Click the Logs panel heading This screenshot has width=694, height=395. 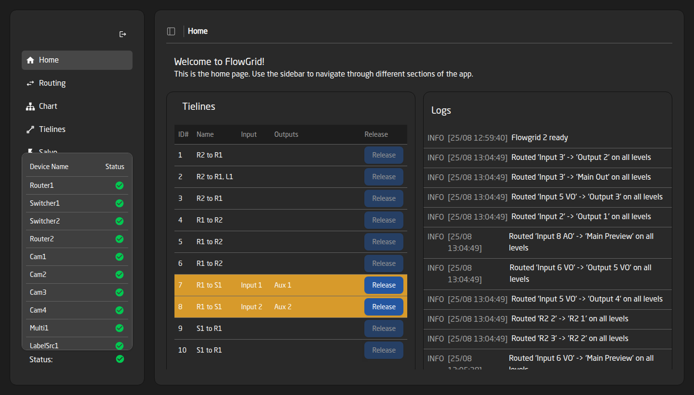point(441,110)
